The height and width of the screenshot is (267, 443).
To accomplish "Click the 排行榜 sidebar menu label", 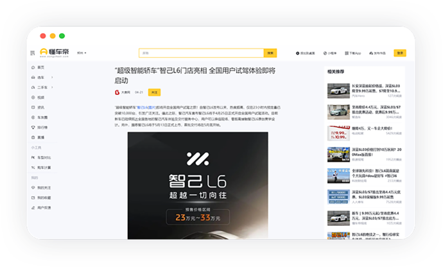I will 42,128.
